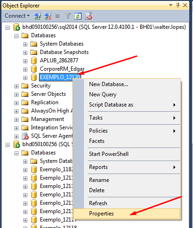The height and width of the screenshot is (228, 193).
Task: Open the Object Explorer window position arrow
Action: [x=171, y=5]
